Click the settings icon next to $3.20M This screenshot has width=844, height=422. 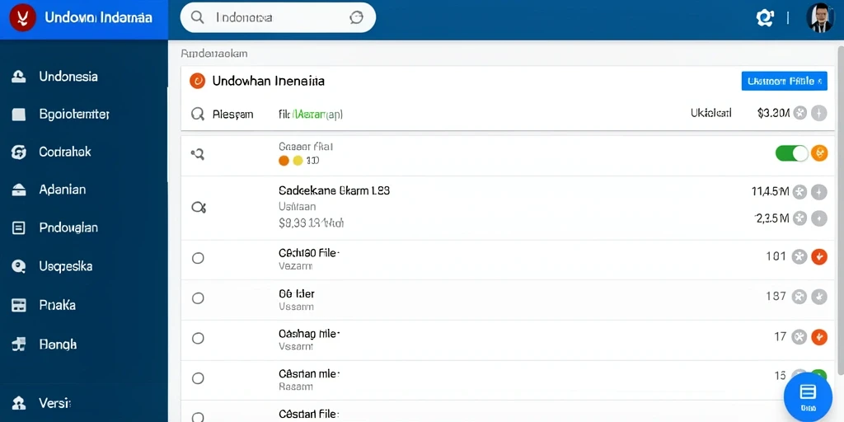799,113
